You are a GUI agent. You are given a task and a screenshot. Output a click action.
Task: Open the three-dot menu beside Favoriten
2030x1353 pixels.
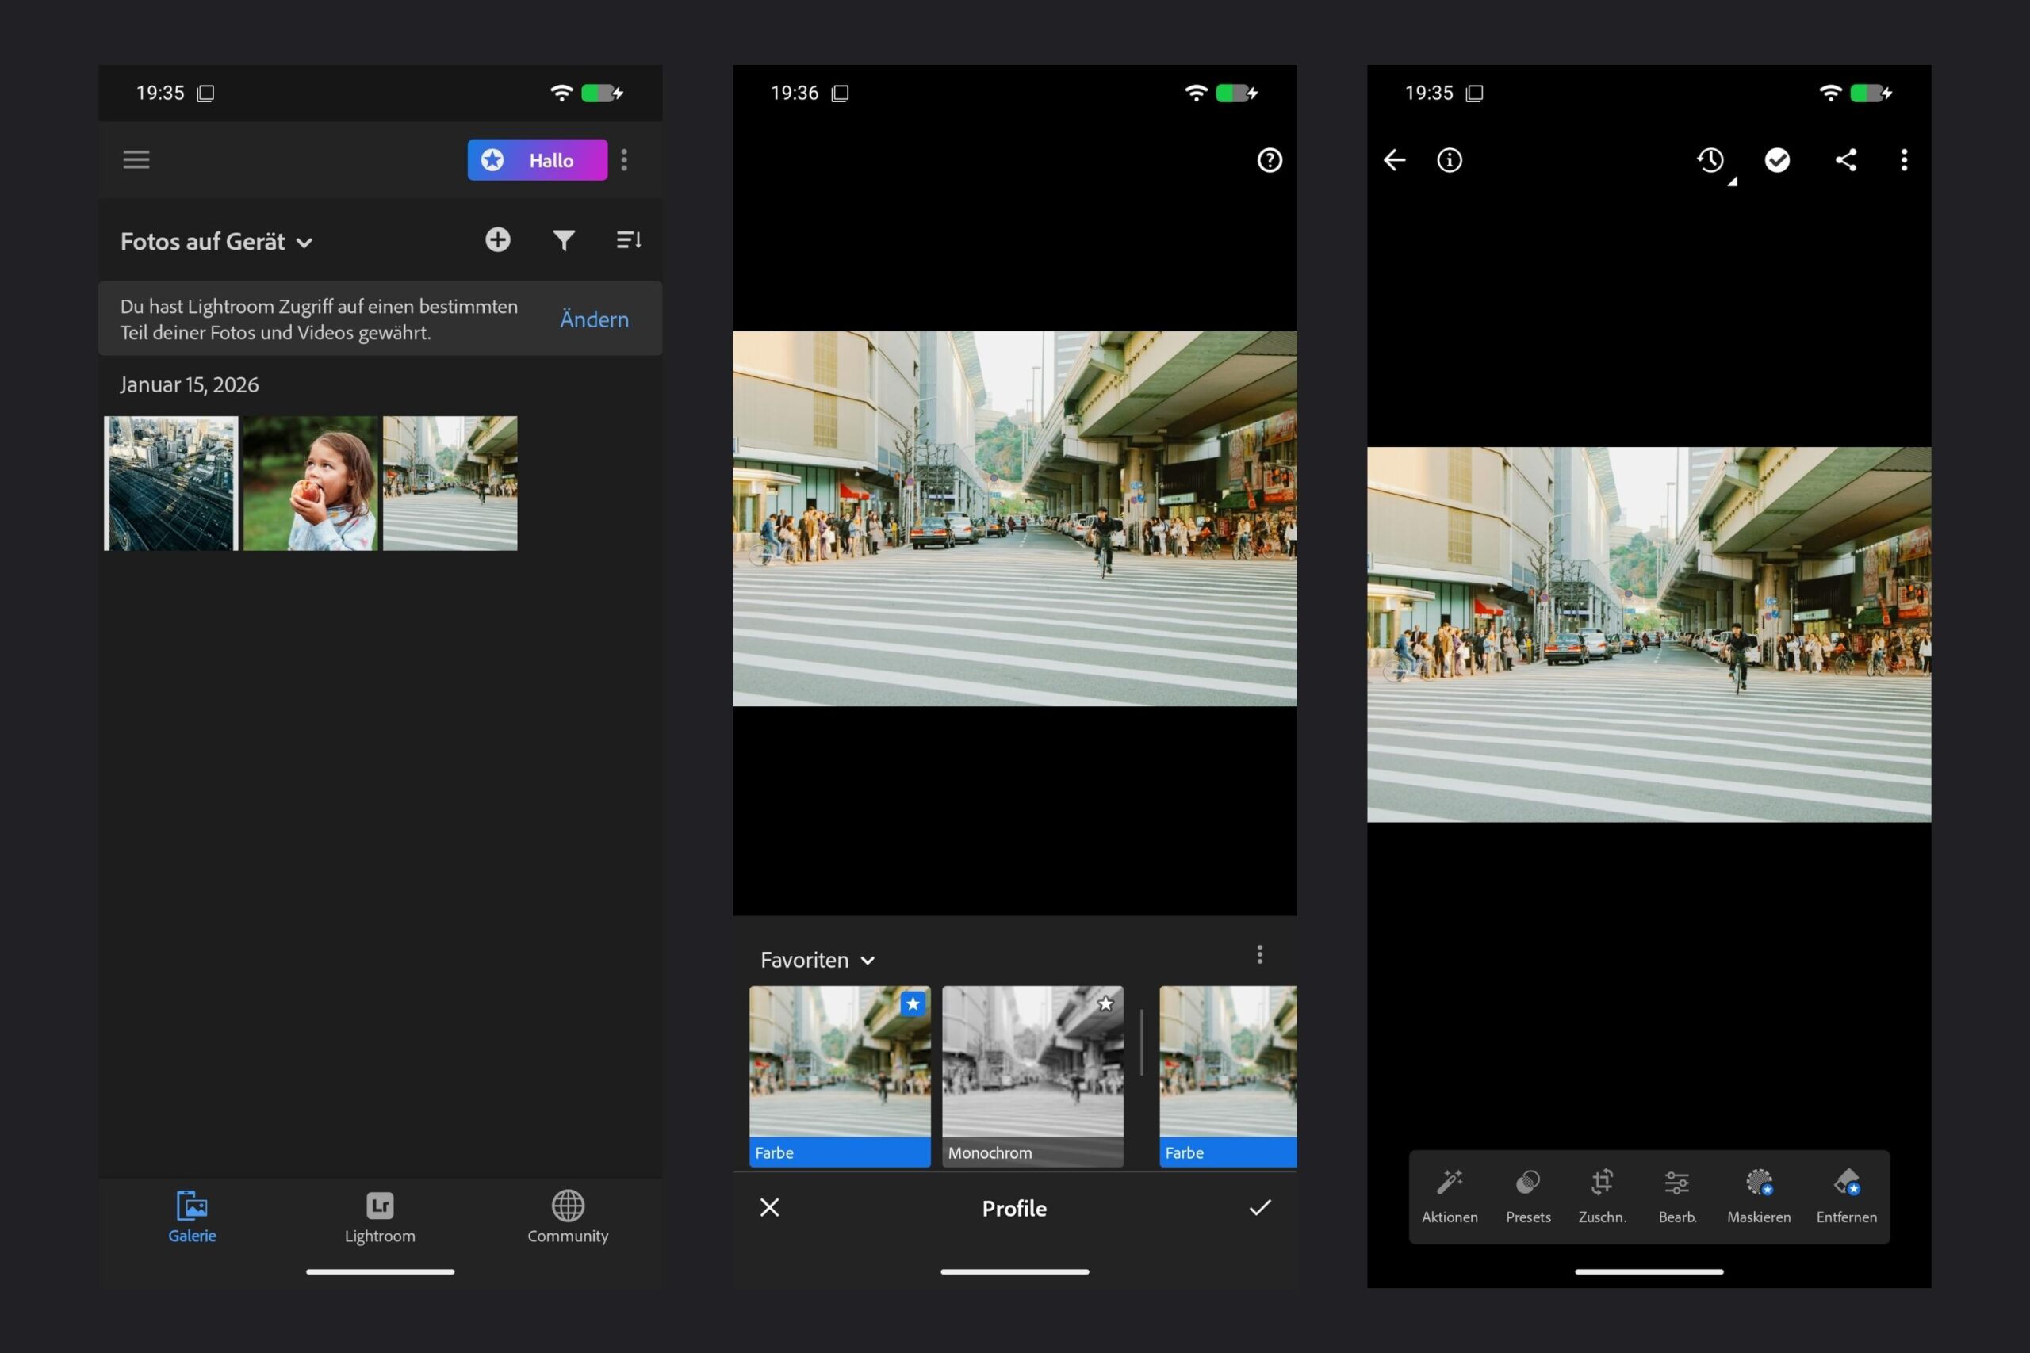[x=1259, y=954]
